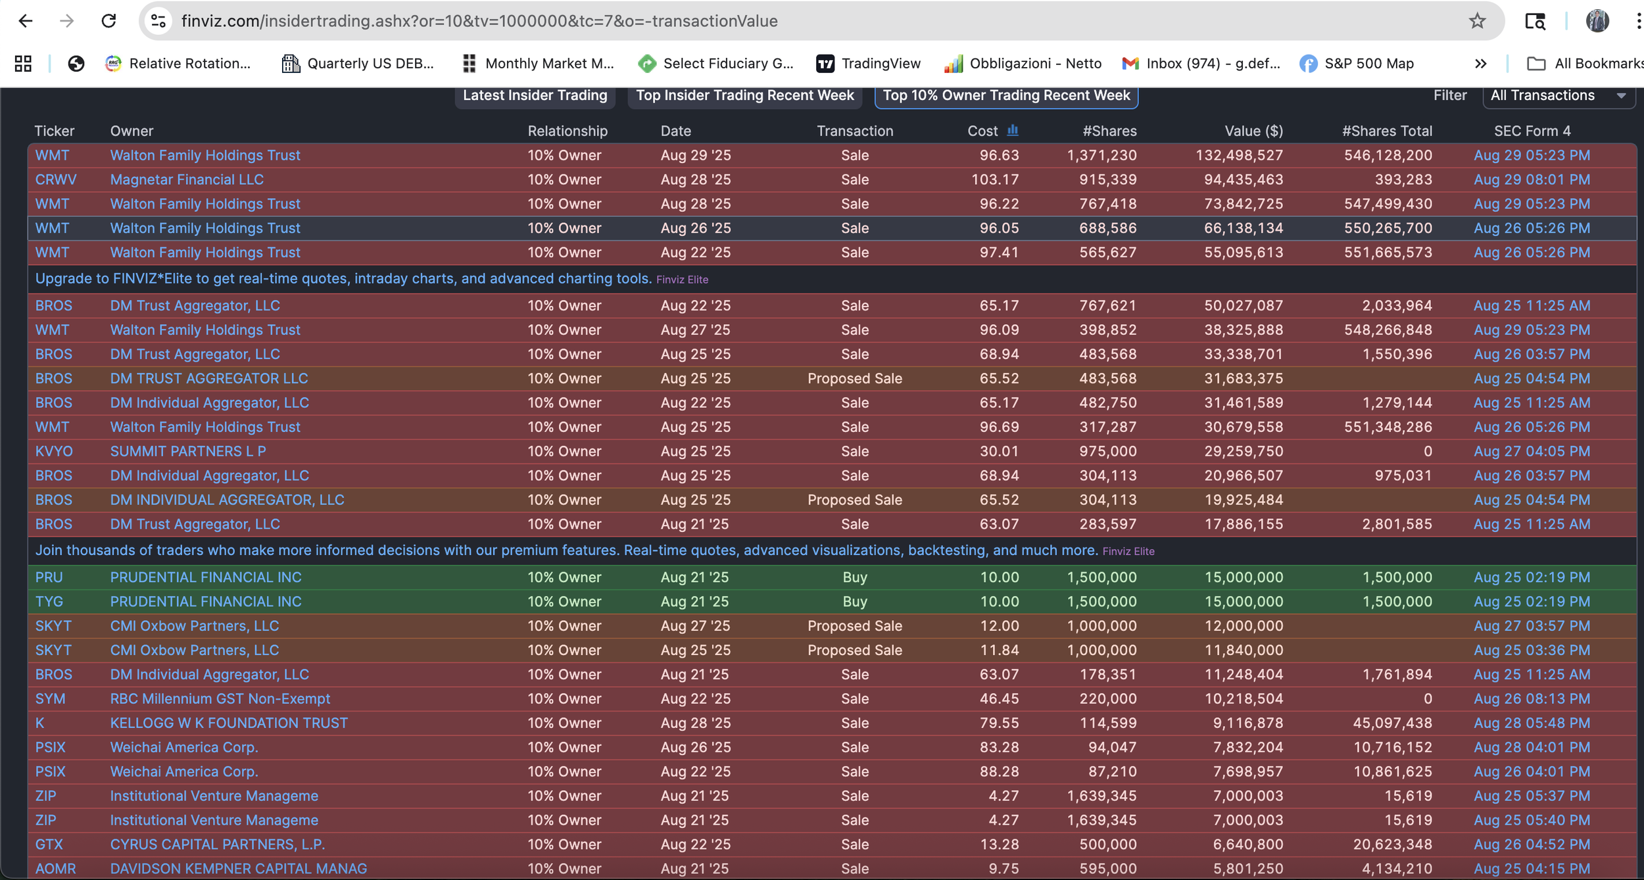Switch to Top Insider Trading Recent Week

(745, 95)
